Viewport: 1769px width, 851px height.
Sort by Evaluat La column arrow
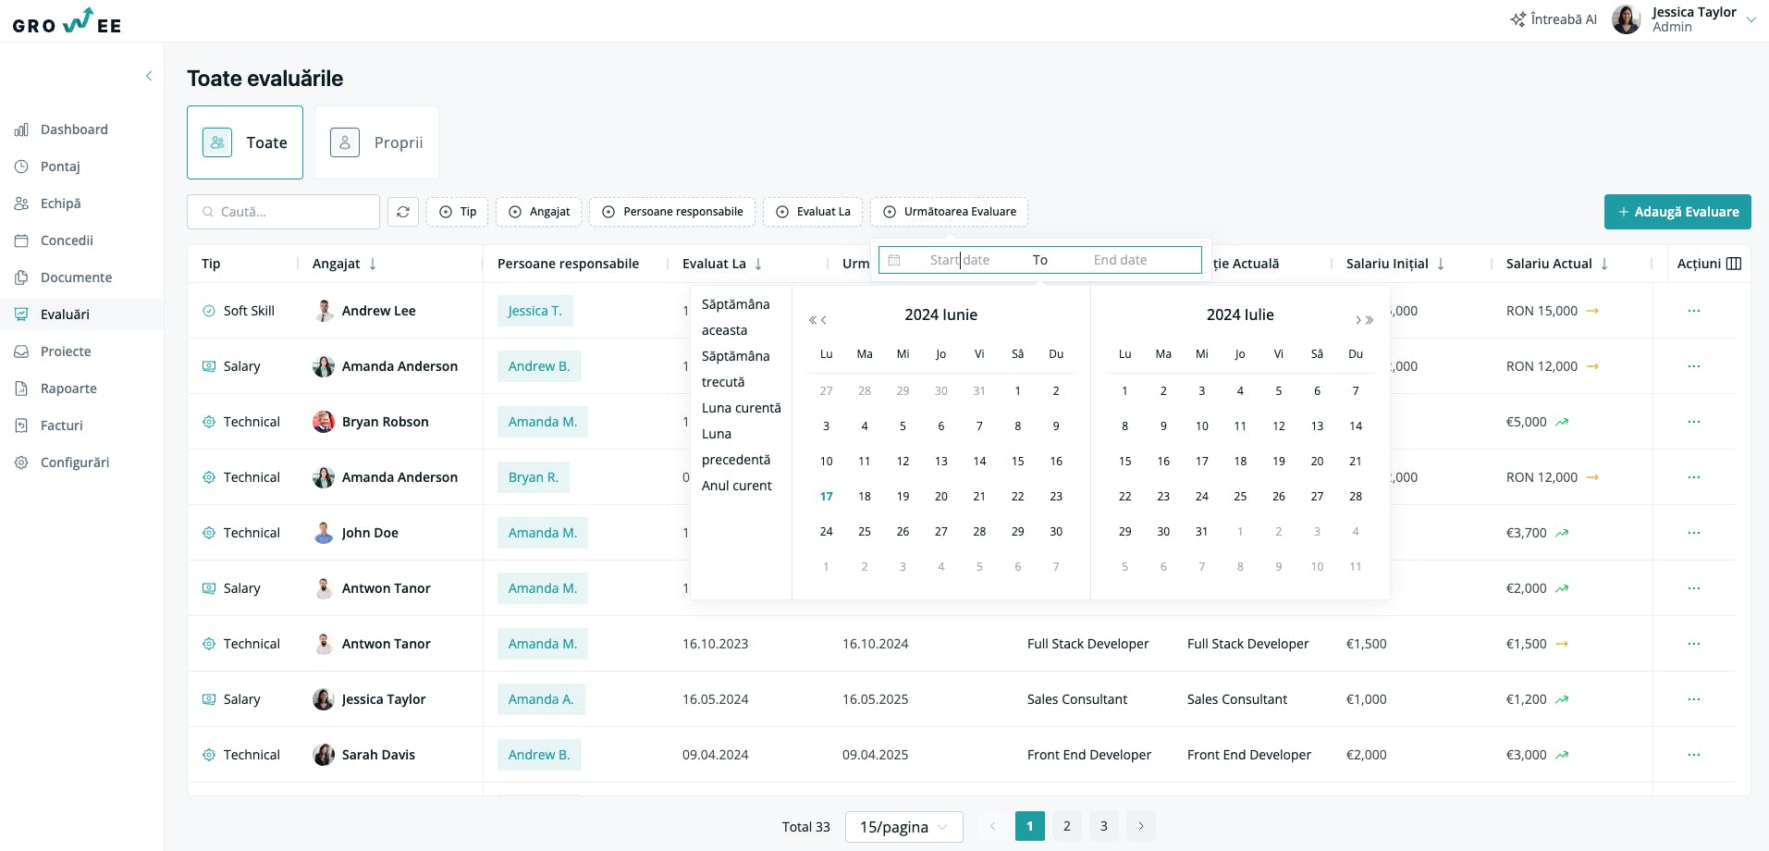pyautogui.click(x=758, y=264)
